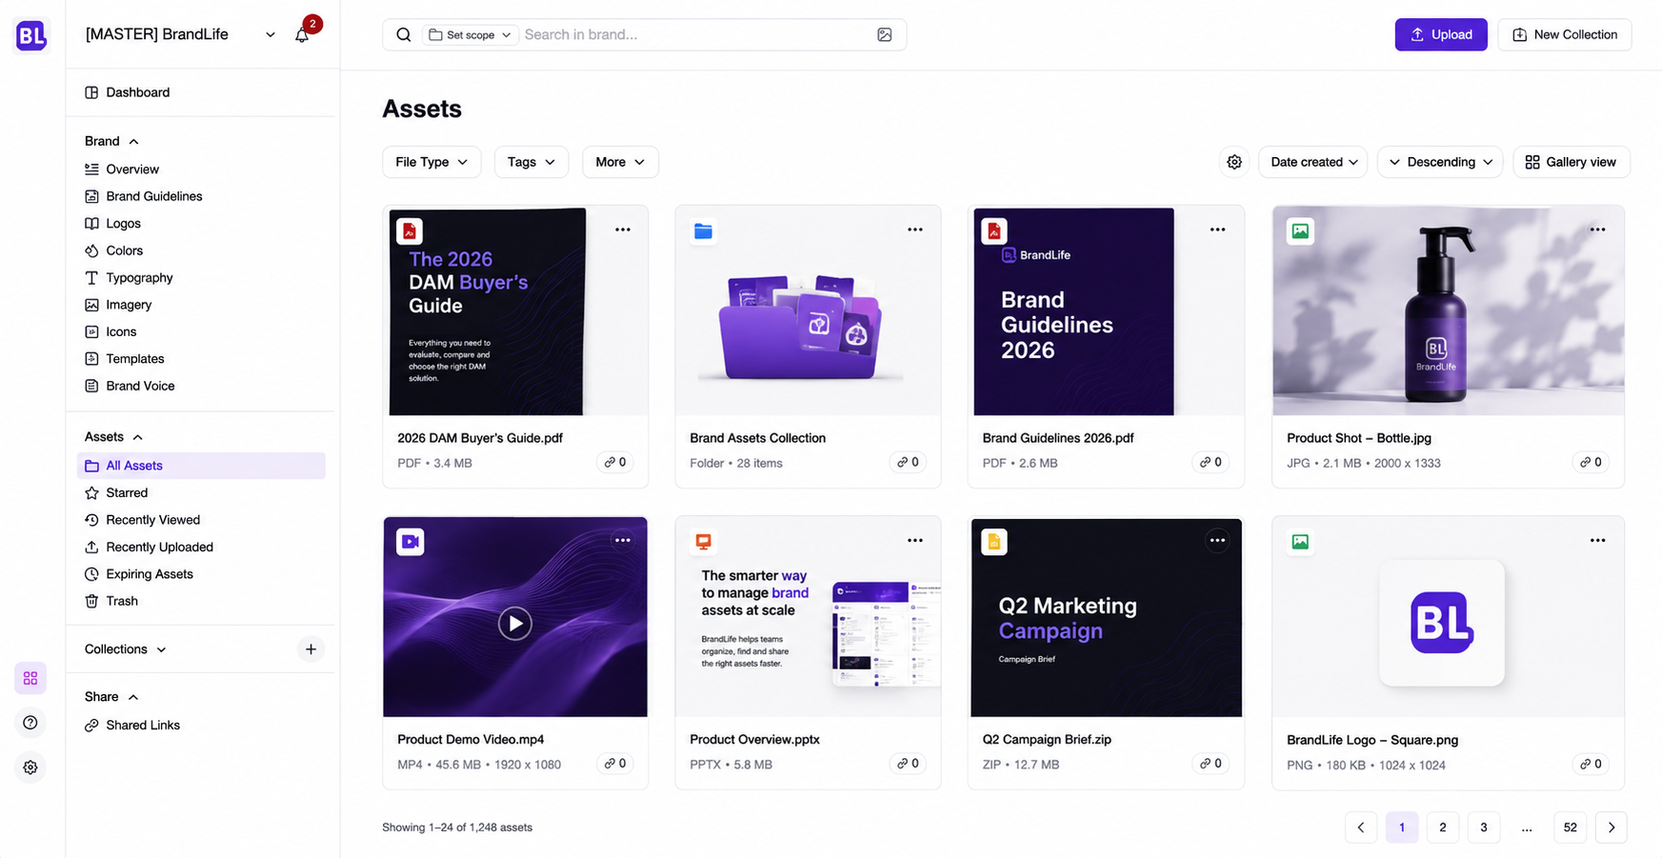The height and width of the screenshot is (858, 1662).
Task: Open Brand Voice in sidebar
Action: [x=130, y=386]
